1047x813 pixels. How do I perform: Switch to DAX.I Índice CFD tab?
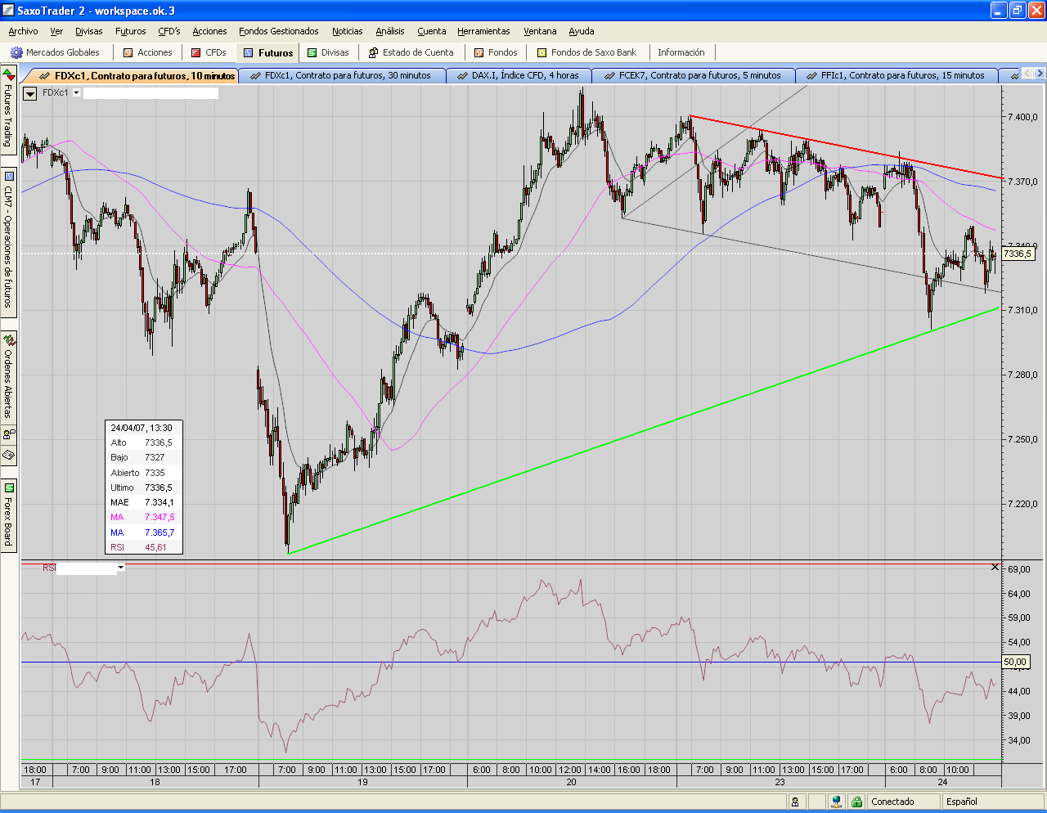[x=524, y=75]
